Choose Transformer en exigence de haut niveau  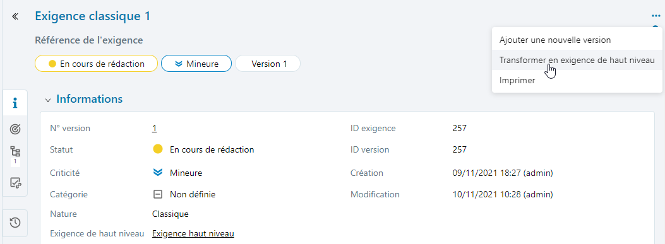pyautogui.click(x=577, y=60)
